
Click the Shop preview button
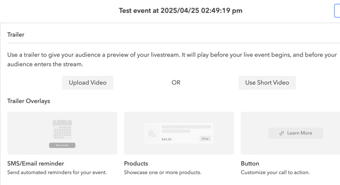205,139
